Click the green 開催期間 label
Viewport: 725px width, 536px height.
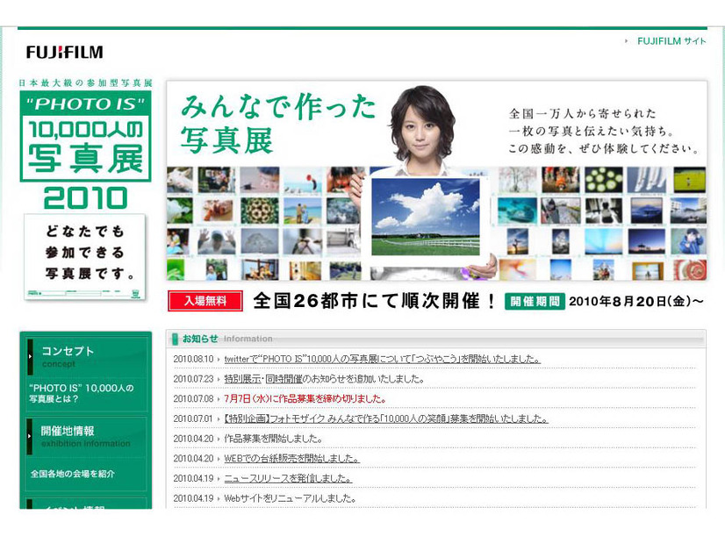[x=535, y=301]
